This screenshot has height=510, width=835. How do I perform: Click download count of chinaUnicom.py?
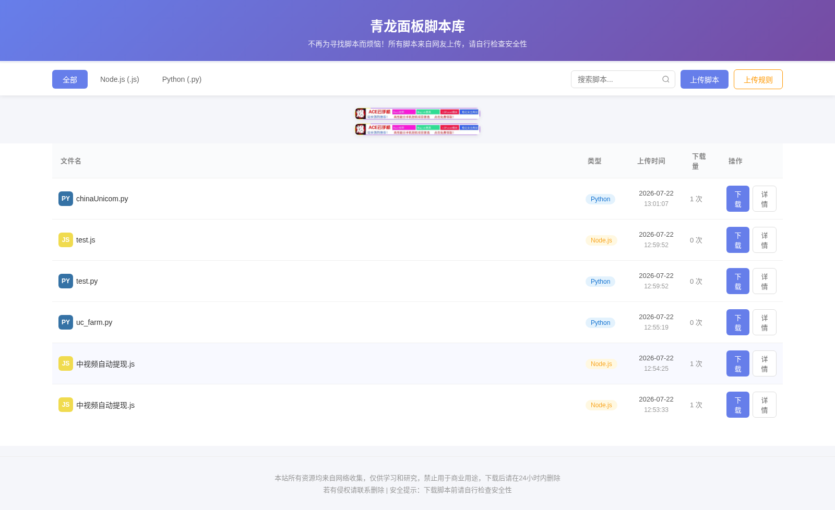pyautogui.click(x=696, y=199)
